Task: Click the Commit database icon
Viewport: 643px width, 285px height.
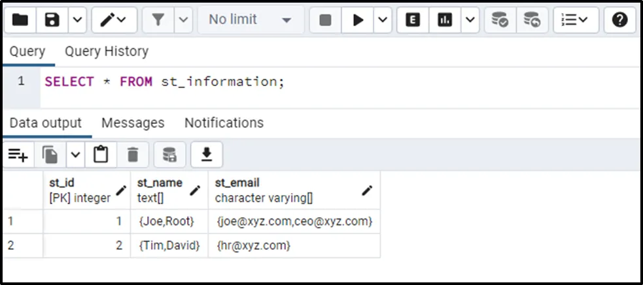Action: 500,20
